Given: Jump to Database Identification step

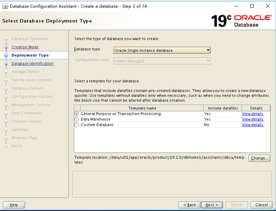Looking at the screenshot, I should tap(32, 64).
